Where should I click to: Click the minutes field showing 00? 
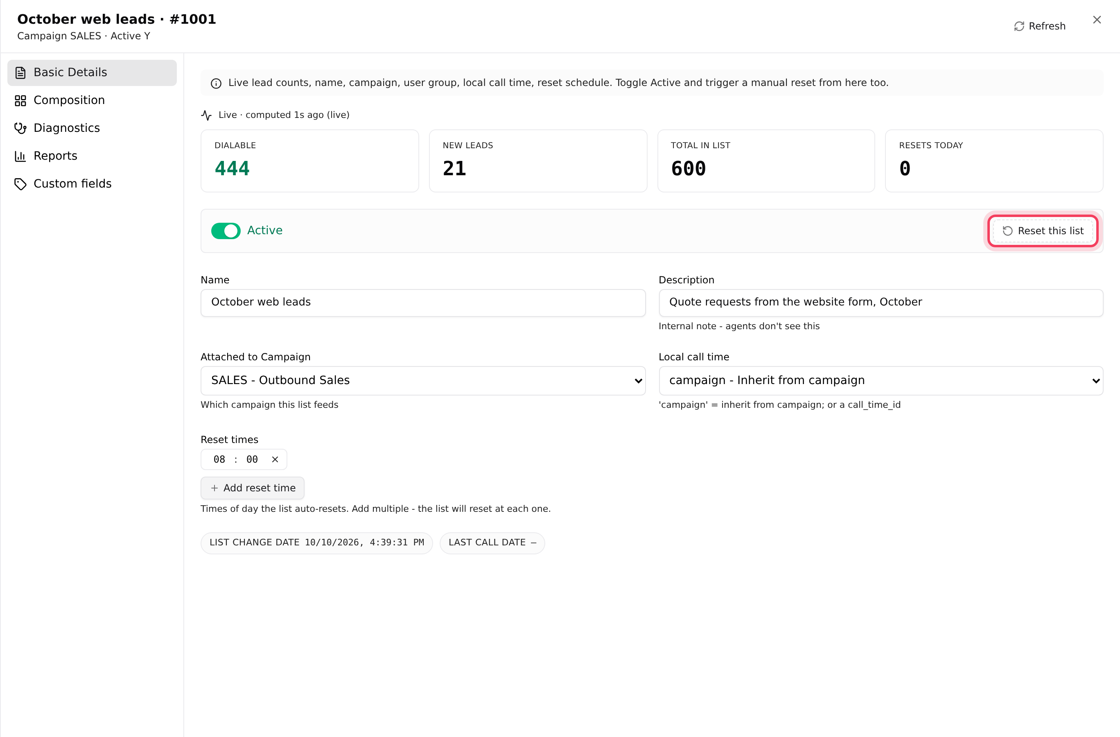pos(252,459)
